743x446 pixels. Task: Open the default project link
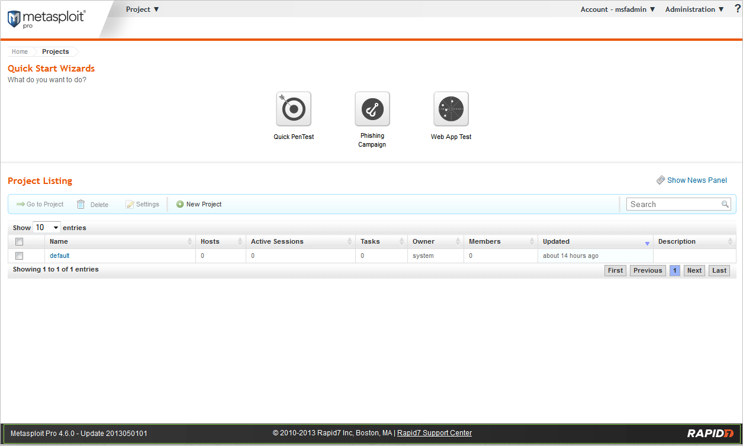60,256
